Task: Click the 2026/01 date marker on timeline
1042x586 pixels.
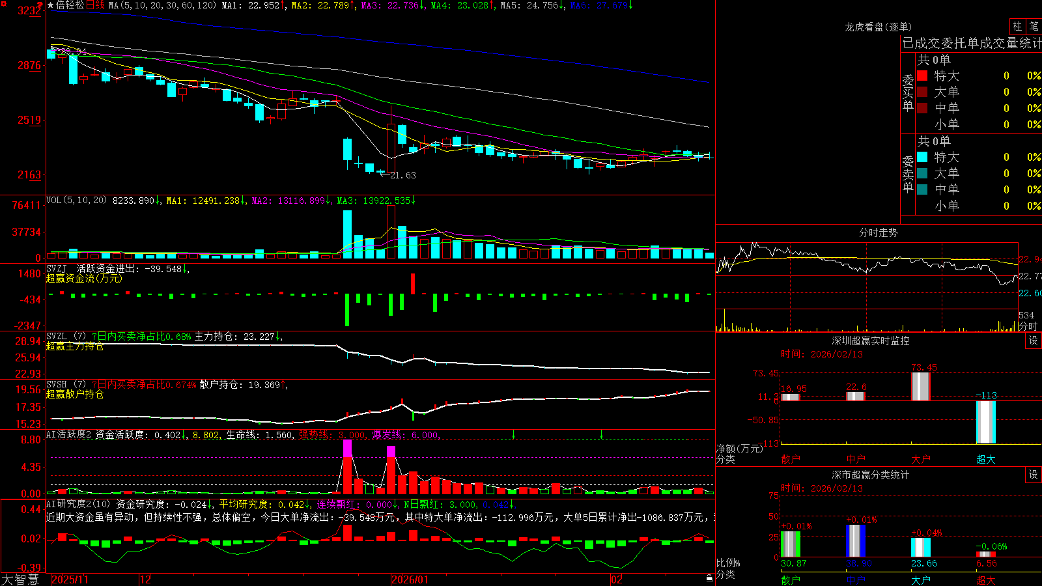Action: click(410, 579)
